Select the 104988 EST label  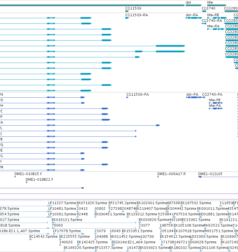click(101, 237)
